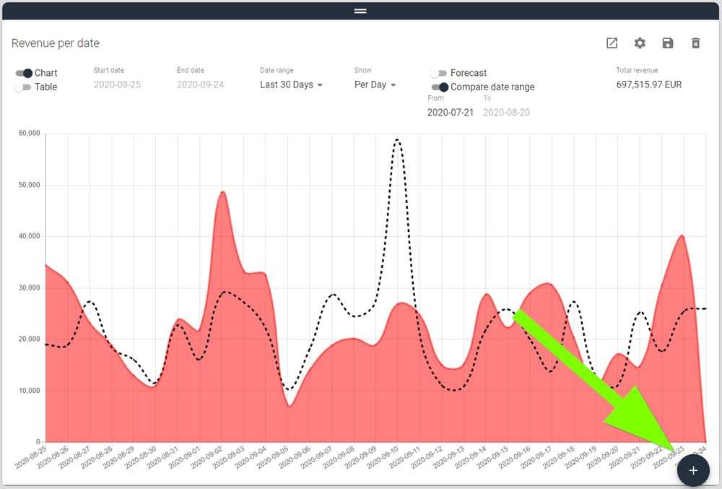Viewport: 722px width, 489px height.
Task: Open the widget settings gear
Action: coord(640,43)
